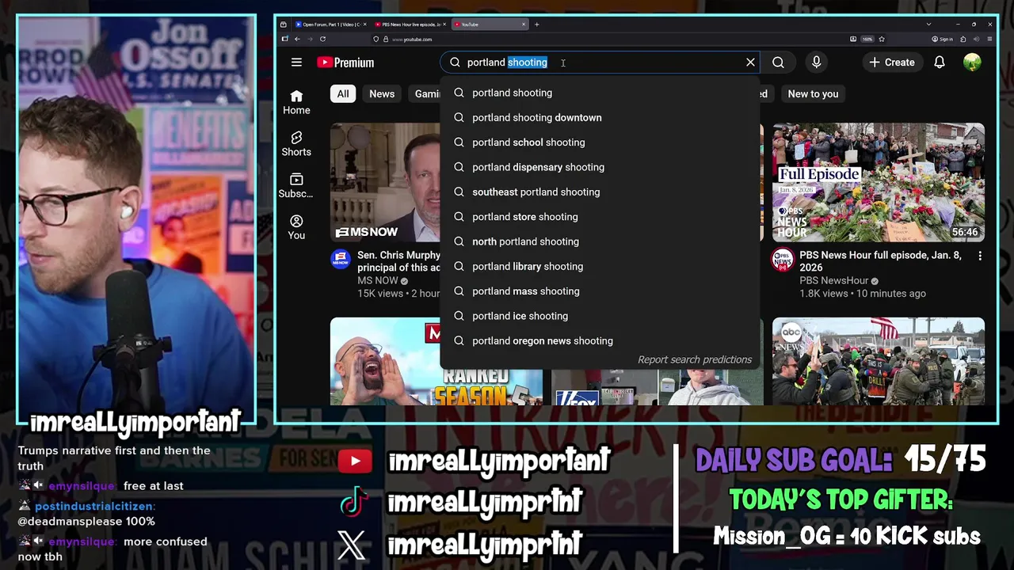Click the padlock icon in the address bar
Screen dimensions: 1014x570
click(385, 39)
